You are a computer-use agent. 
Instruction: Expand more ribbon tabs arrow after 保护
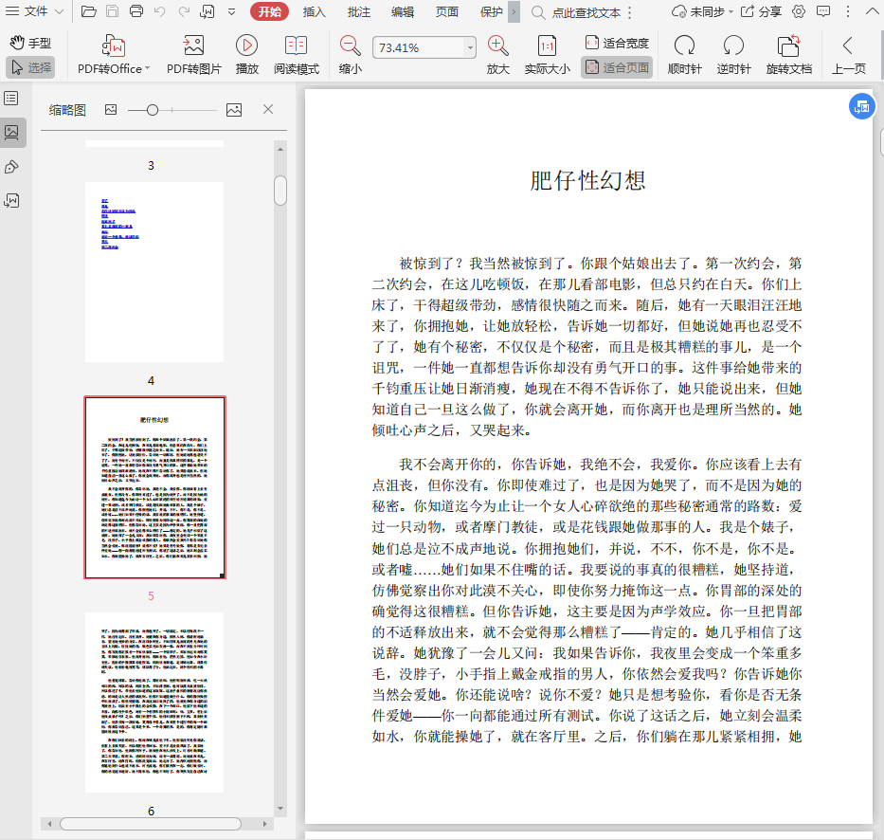514,12
